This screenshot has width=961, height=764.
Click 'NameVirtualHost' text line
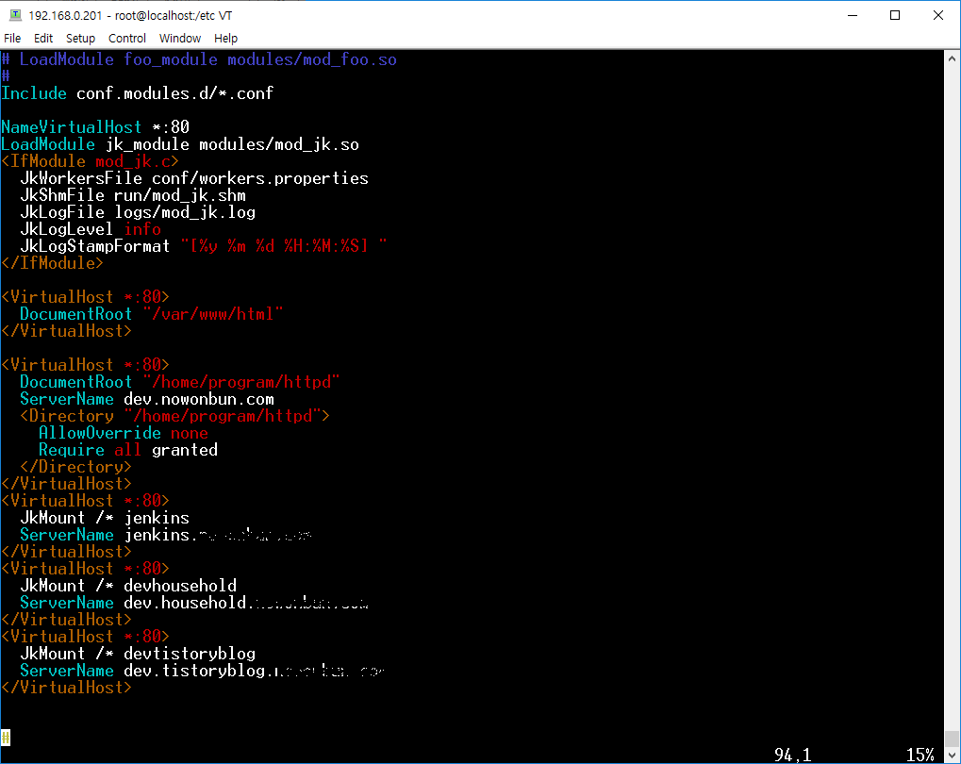pos(95,127)
